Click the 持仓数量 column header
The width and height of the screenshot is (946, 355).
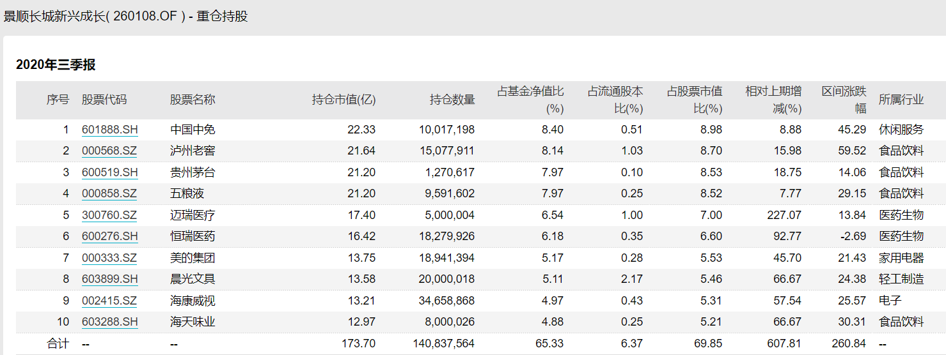coord(452,100)
